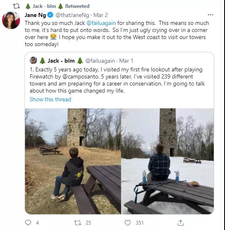Open right snowy photo of tower

(167, 161)
